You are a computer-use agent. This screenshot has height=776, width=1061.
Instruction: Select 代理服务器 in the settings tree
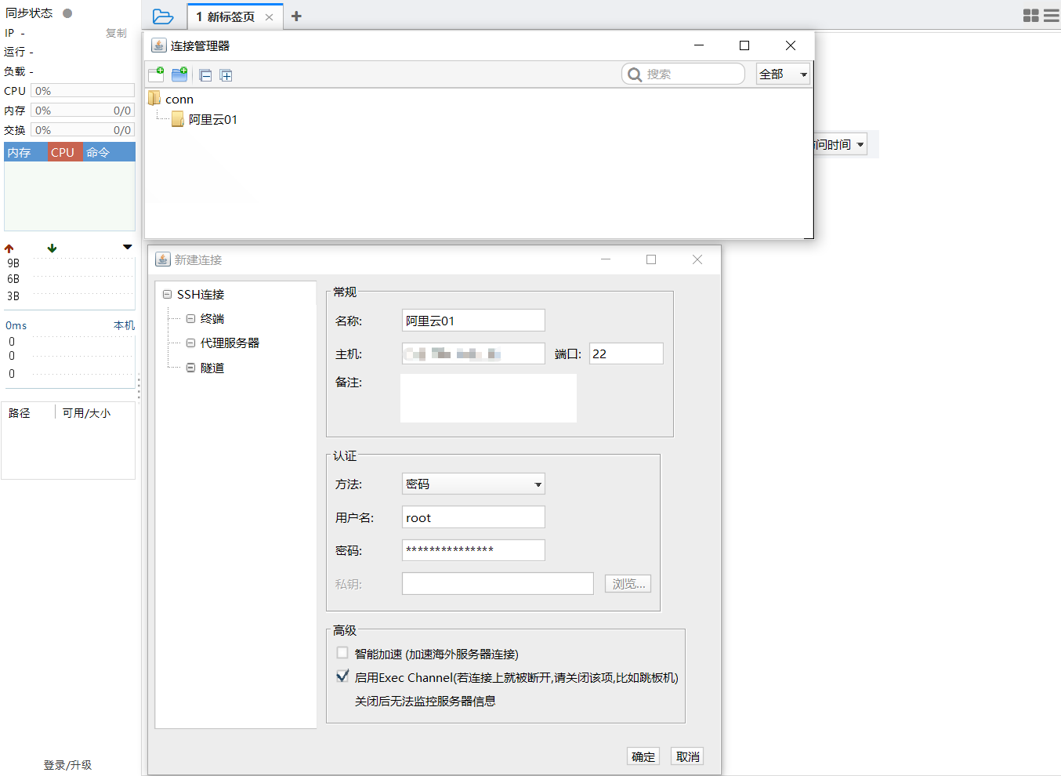[230, 343]
